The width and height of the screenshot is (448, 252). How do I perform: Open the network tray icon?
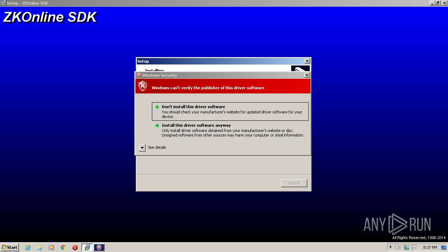[406, 247]
